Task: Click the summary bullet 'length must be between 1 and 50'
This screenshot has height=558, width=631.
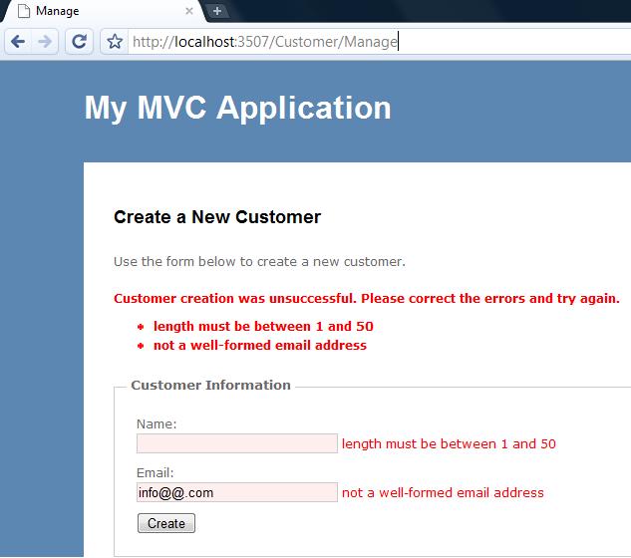Action: 263,326
